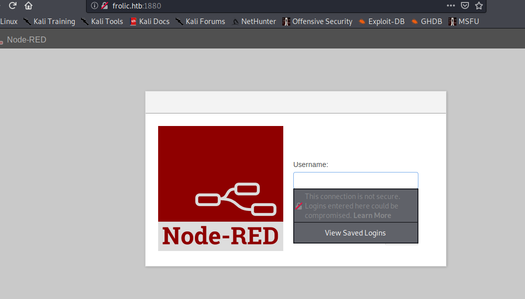Open the Offensive Security bookmark

[317, 21]
